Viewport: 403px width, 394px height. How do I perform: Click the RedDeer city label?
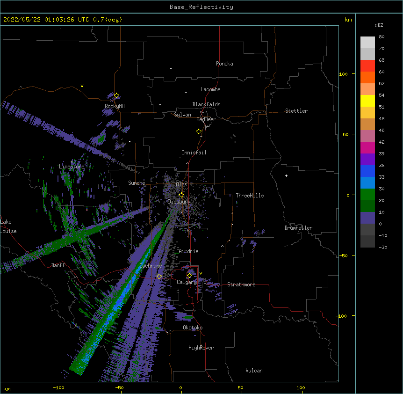pyautogui.click(x=206, y=119)
